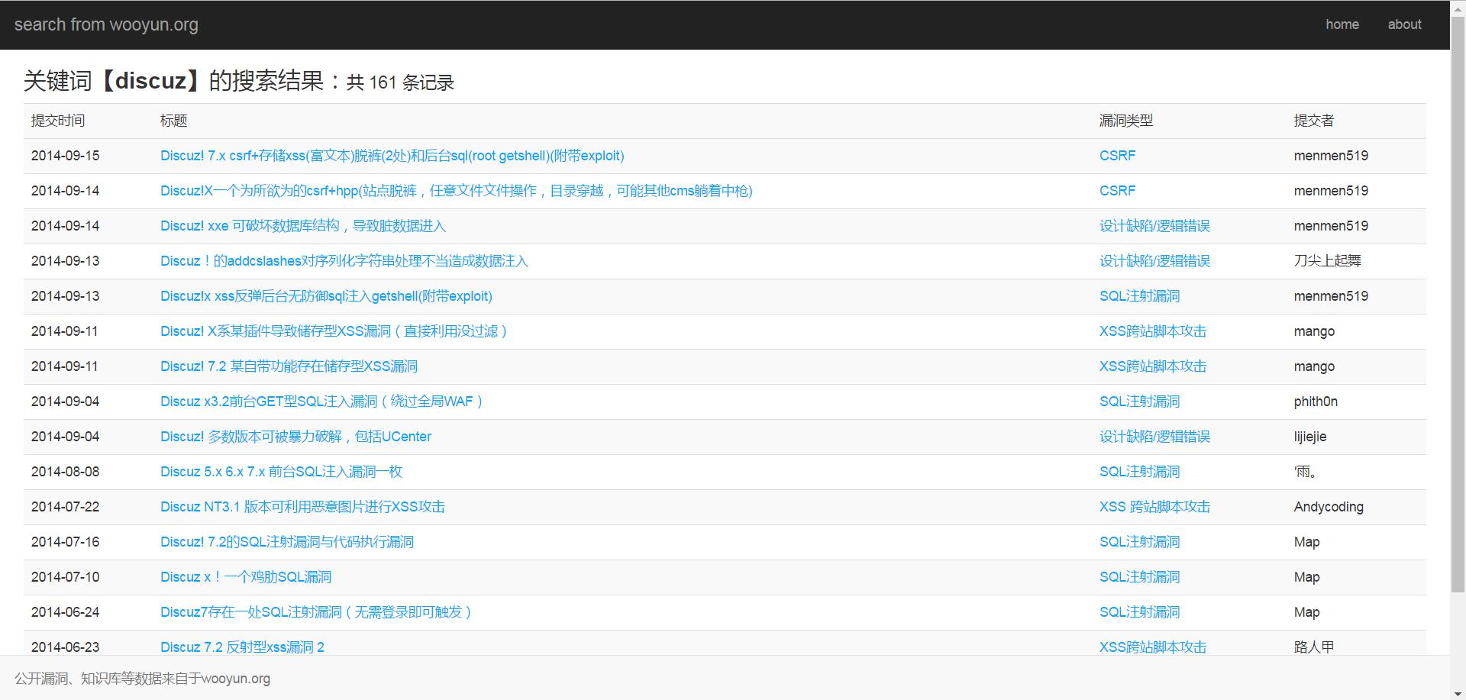Open the about menu item
The image size is (1466, 700).
point(1404,24)
